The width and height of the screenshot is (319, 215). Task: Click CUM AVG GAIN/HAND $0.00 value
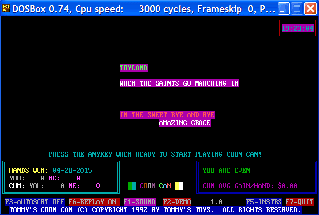click(287, 186)
